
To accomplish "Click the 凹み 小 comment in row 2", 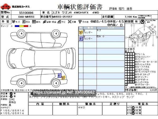I will pyautogui.click(x=101, y=36).
